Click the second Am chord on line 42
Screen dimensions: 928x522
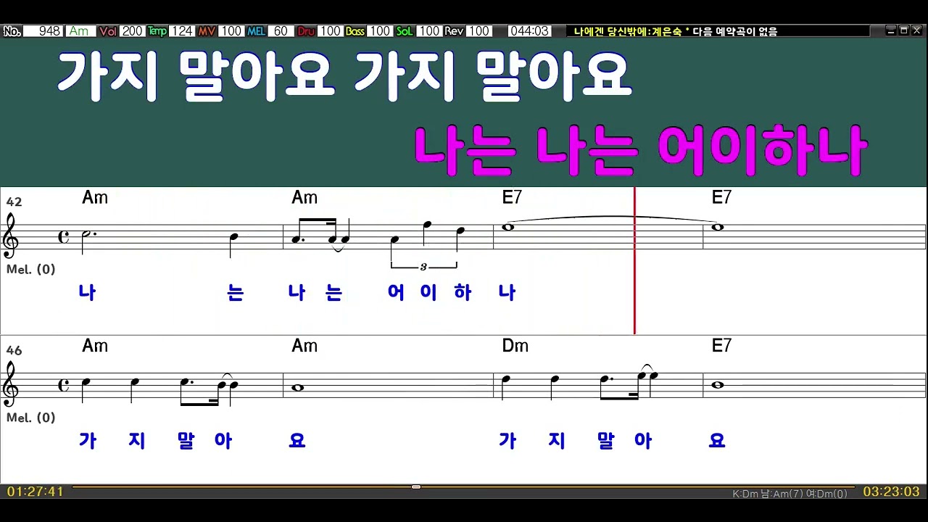pos(304,198)
